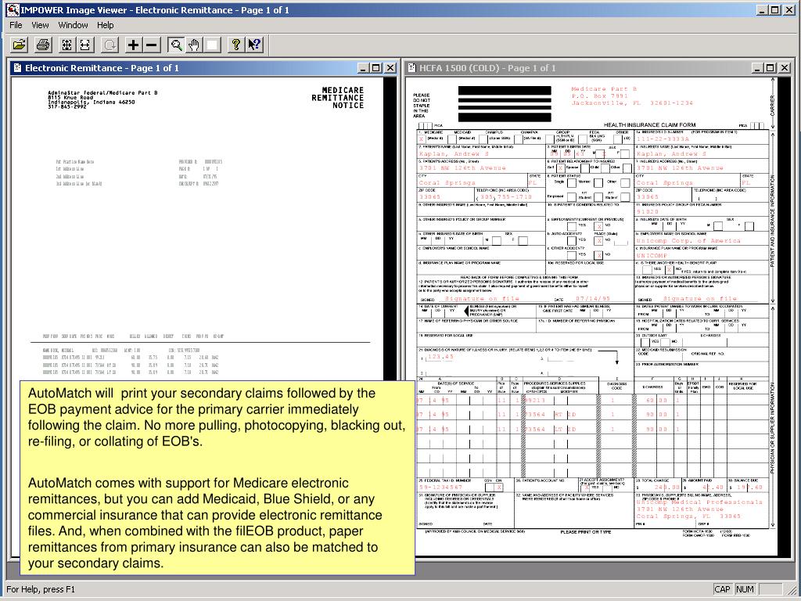Minimize the Electronic Remittance child window
Image resolution: width=801 pixels, height=601 pixels.
[363, 68]
